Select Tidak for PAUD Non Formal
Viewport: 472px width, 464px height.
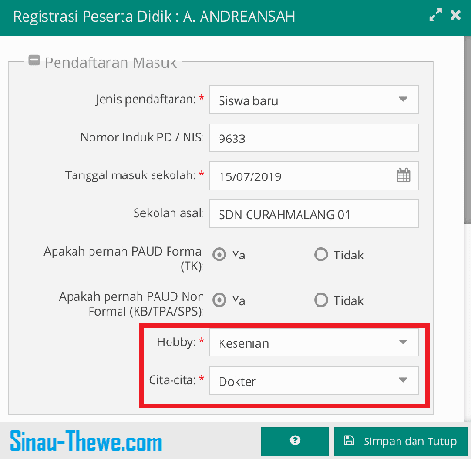(320, 300)
